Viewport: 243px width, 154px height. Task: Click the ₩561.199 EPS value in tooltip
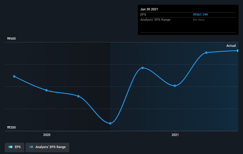tap(200, 15)
